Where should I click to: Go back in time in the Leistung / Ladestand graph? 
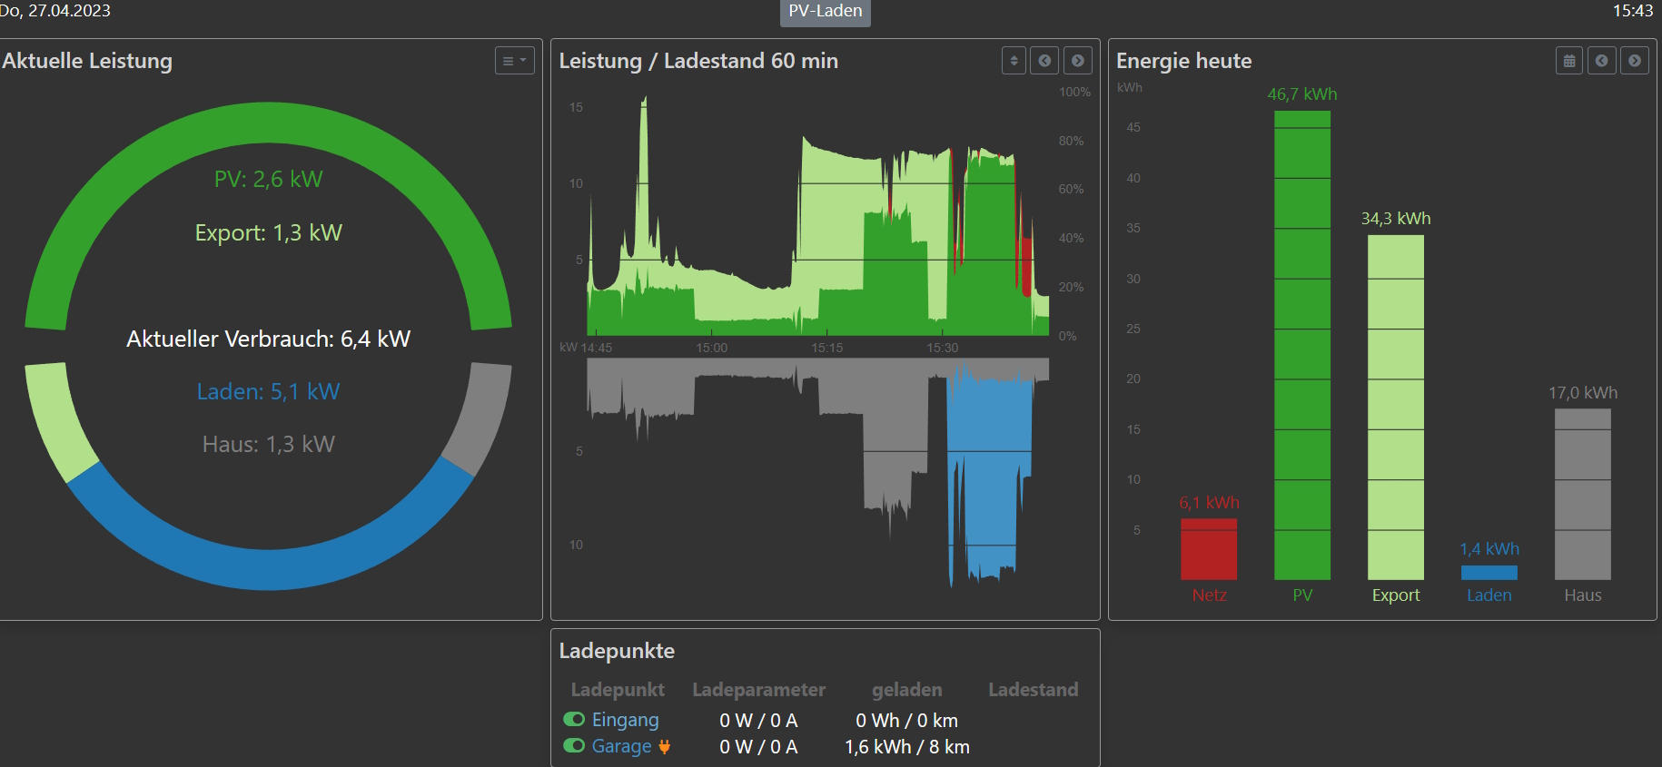(x=1044, y=61)
